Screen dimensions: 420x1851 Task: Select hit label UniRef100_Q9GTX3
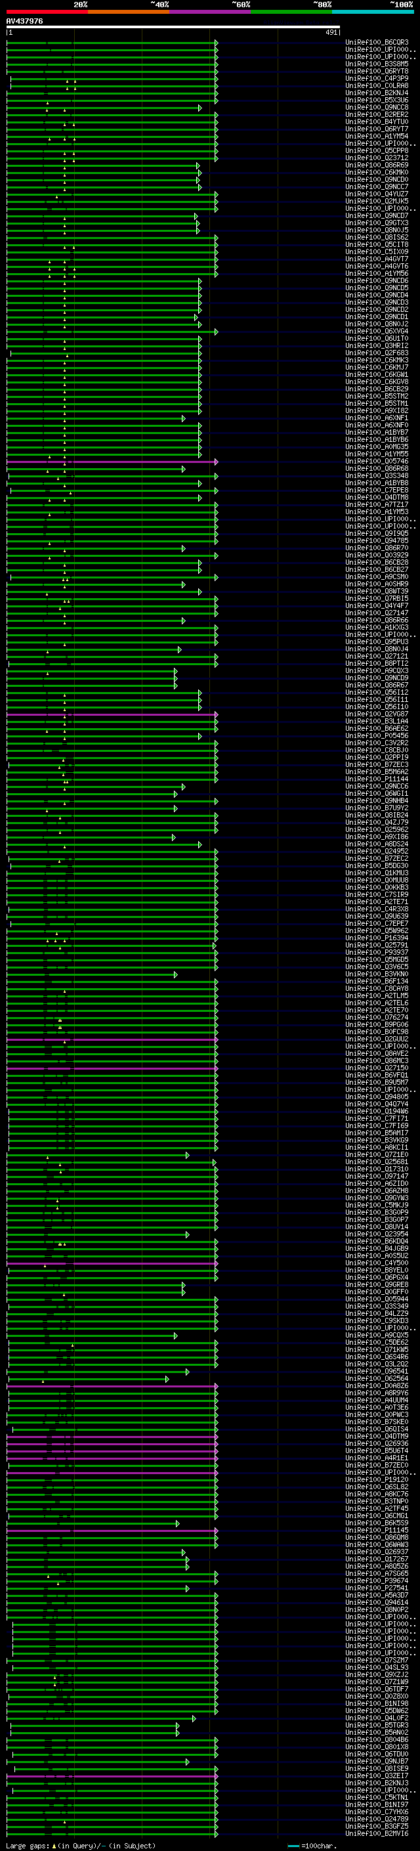[377, 223]
